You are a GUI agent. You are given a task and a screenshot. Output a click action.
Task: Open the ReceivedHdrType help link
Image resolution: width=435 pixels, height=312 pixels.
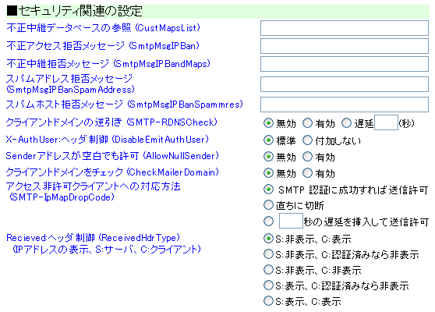coord(104,243)
